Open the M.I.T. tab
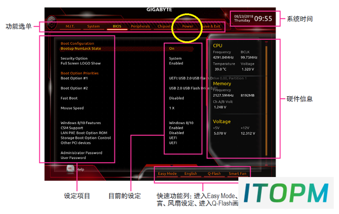The height and width of the screenshot is (214, 339). pos(70,26)
